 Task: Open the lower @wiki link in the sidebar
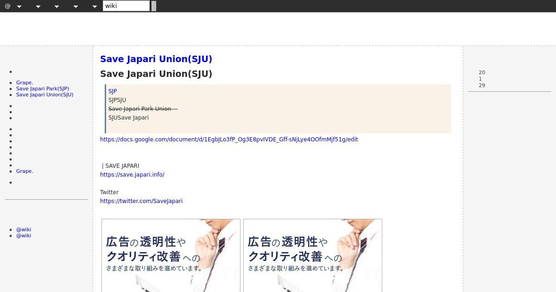24,235
